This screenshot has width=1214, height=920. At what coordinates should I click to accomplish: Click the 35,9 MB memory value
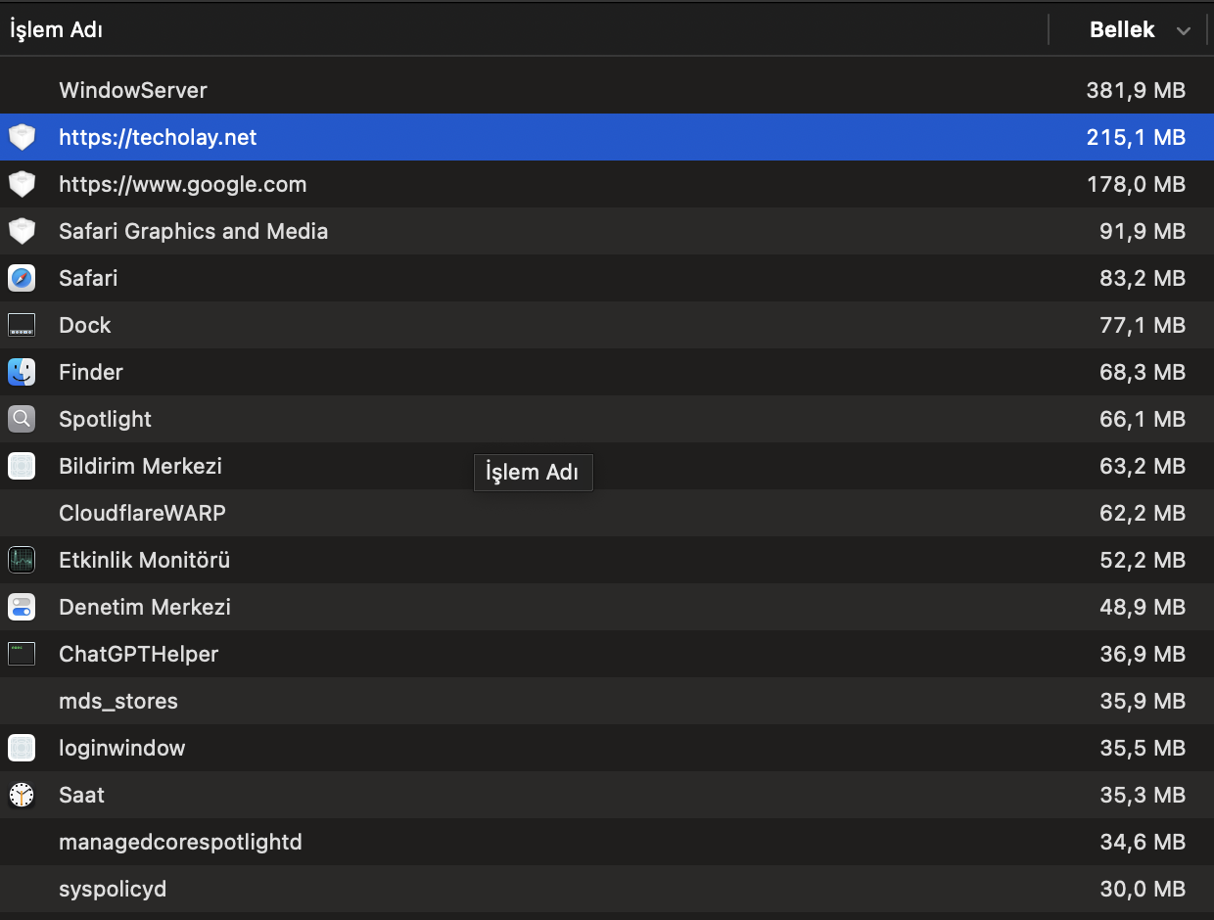(1143, 701)
